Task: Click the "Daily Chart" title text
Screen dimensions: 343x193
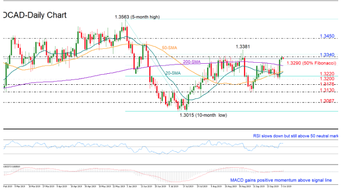Action: [x=34, y=15]
